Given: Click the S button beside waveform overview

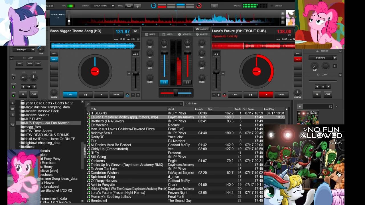Looking at the screenshot, I should 283,14.
